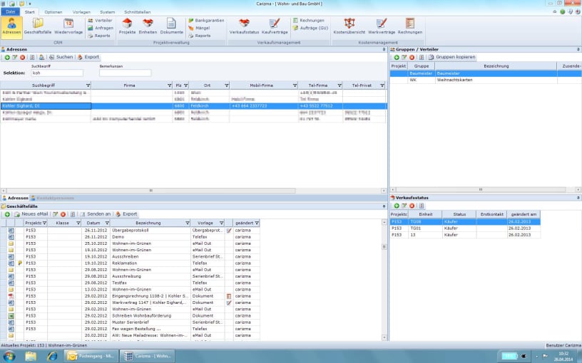582x363 pixels.
Task: Click the Wiedervorlage calendar icon
Action: point(68,26)
